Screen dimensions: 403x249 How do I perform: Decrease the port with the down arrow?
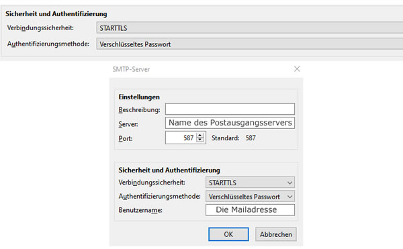[200, 140]
